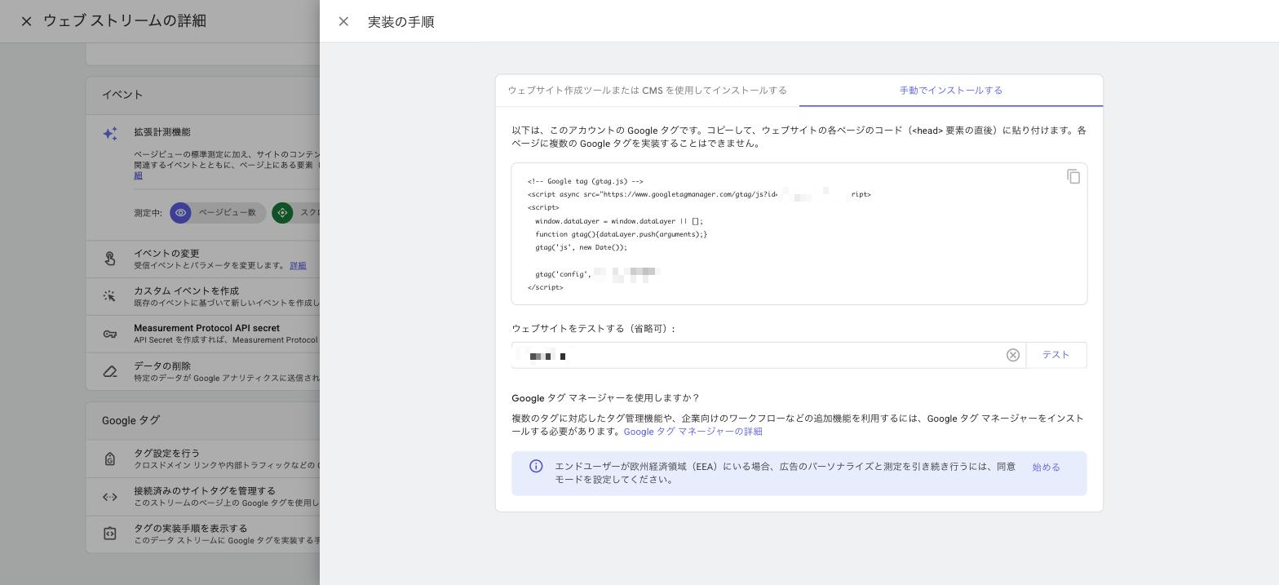This screenshot has width=1279, height=585.
Task: Switch to ウェブサイト作成ツールまたは CMS tab
Action: [647, 91]
